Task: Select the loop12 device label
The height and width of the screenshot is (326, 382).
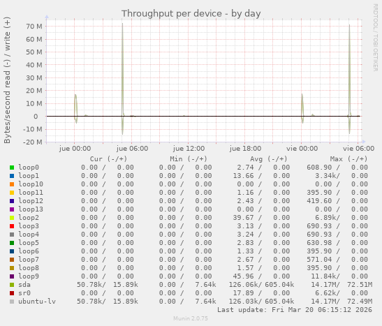Action: click(31, 201)
